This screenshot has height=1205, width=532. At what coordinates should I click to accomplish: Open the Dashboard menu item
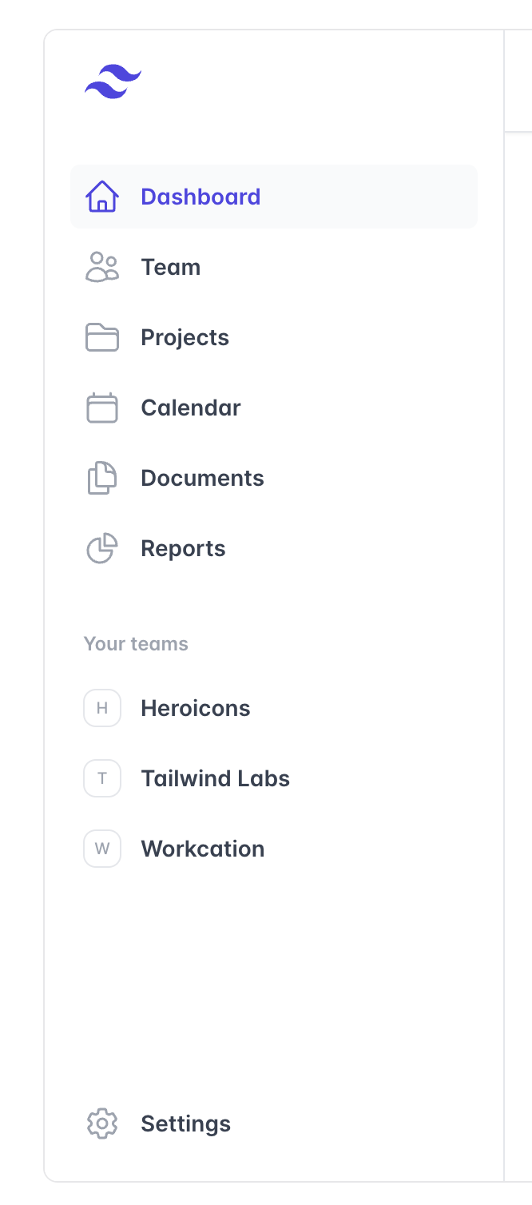tap(200, 197)
